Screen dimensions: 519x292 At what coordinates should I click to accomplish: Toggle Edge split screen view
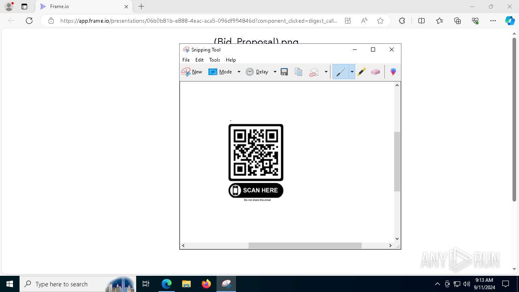click(x=421, y=21)
